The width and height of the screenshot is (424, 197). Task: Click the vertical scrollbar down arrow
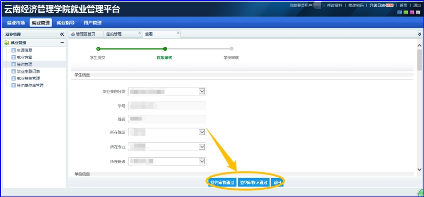click(x=419, y=169)
